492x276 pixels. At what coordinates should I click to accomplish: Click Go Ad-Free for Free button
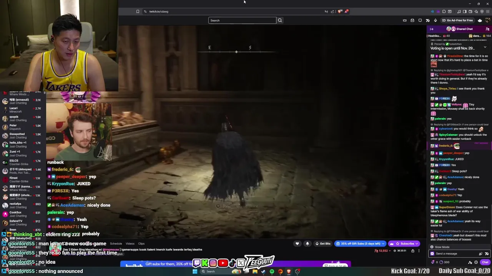point(457,20)
